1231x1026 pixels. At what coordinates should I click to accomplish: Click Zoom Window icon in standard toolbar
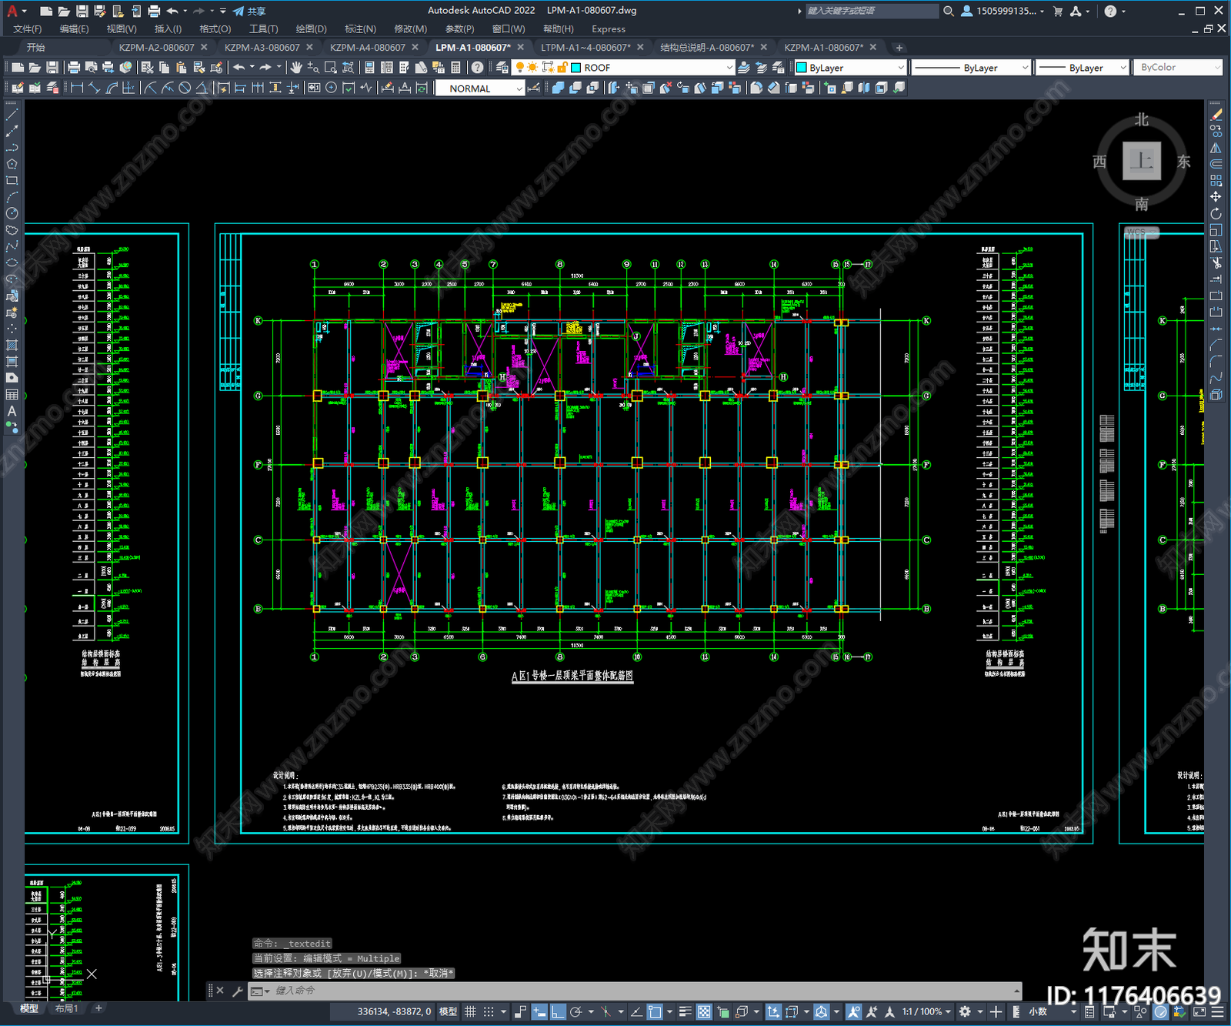click(x=331, y=68)
